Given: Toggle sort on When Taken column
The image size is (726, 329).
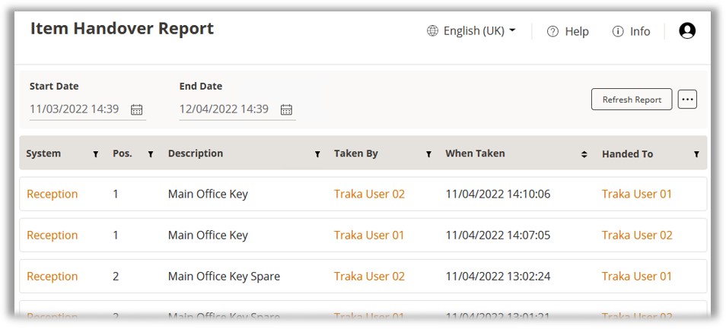Looking at the screenshot, I should [584, 154].
